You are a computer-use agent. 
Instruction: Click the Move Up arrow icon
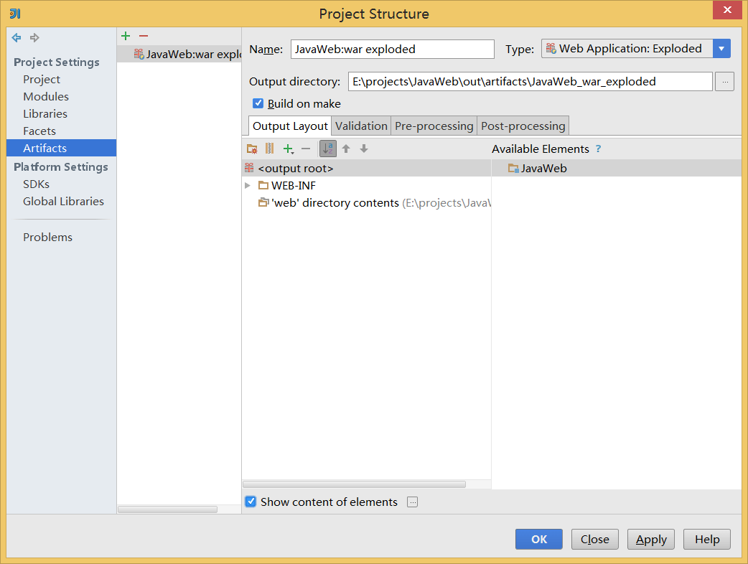click(346, 149)
